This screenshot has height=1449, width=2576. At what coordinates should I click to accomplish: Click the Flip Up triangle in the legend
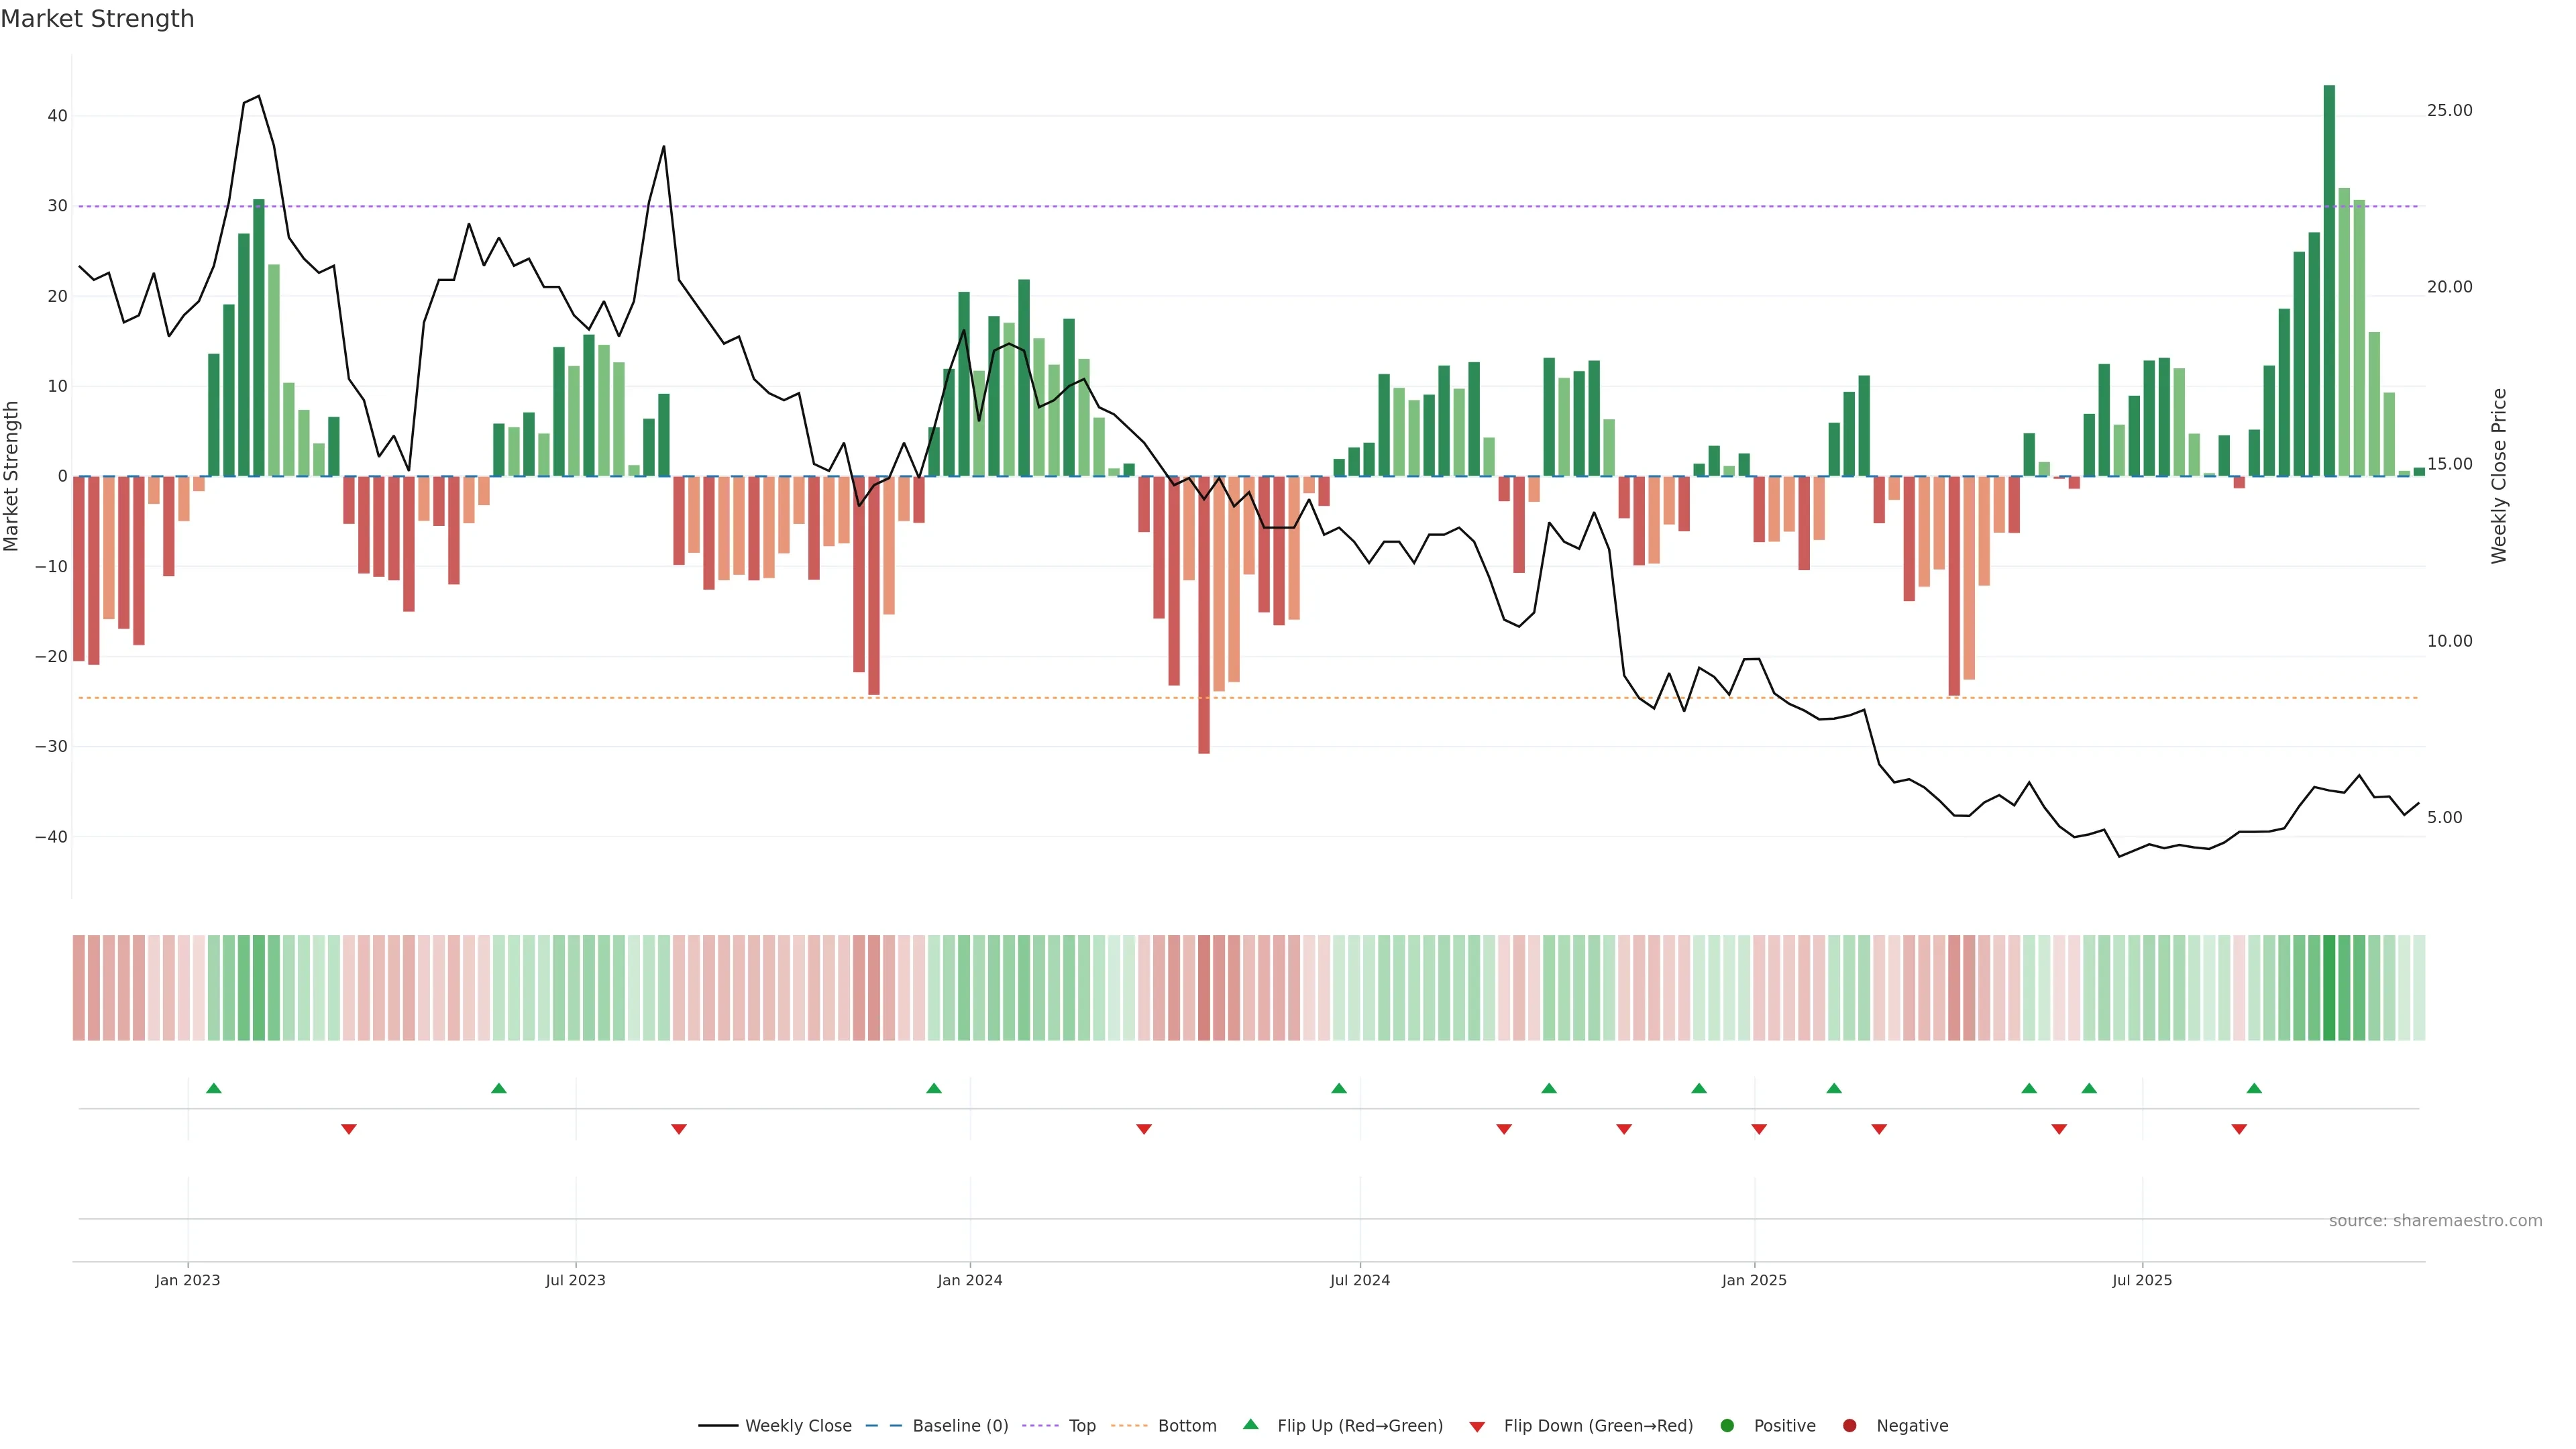(1250, 1424)
